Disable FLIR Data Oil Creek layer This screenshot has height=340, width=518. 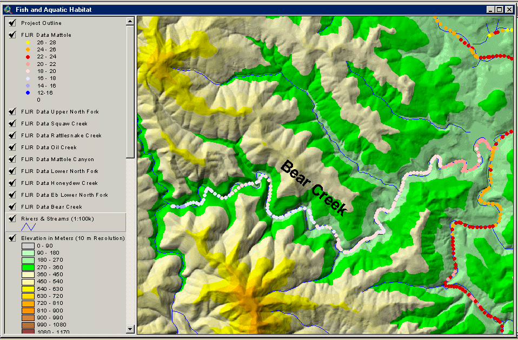pos(12,147)
